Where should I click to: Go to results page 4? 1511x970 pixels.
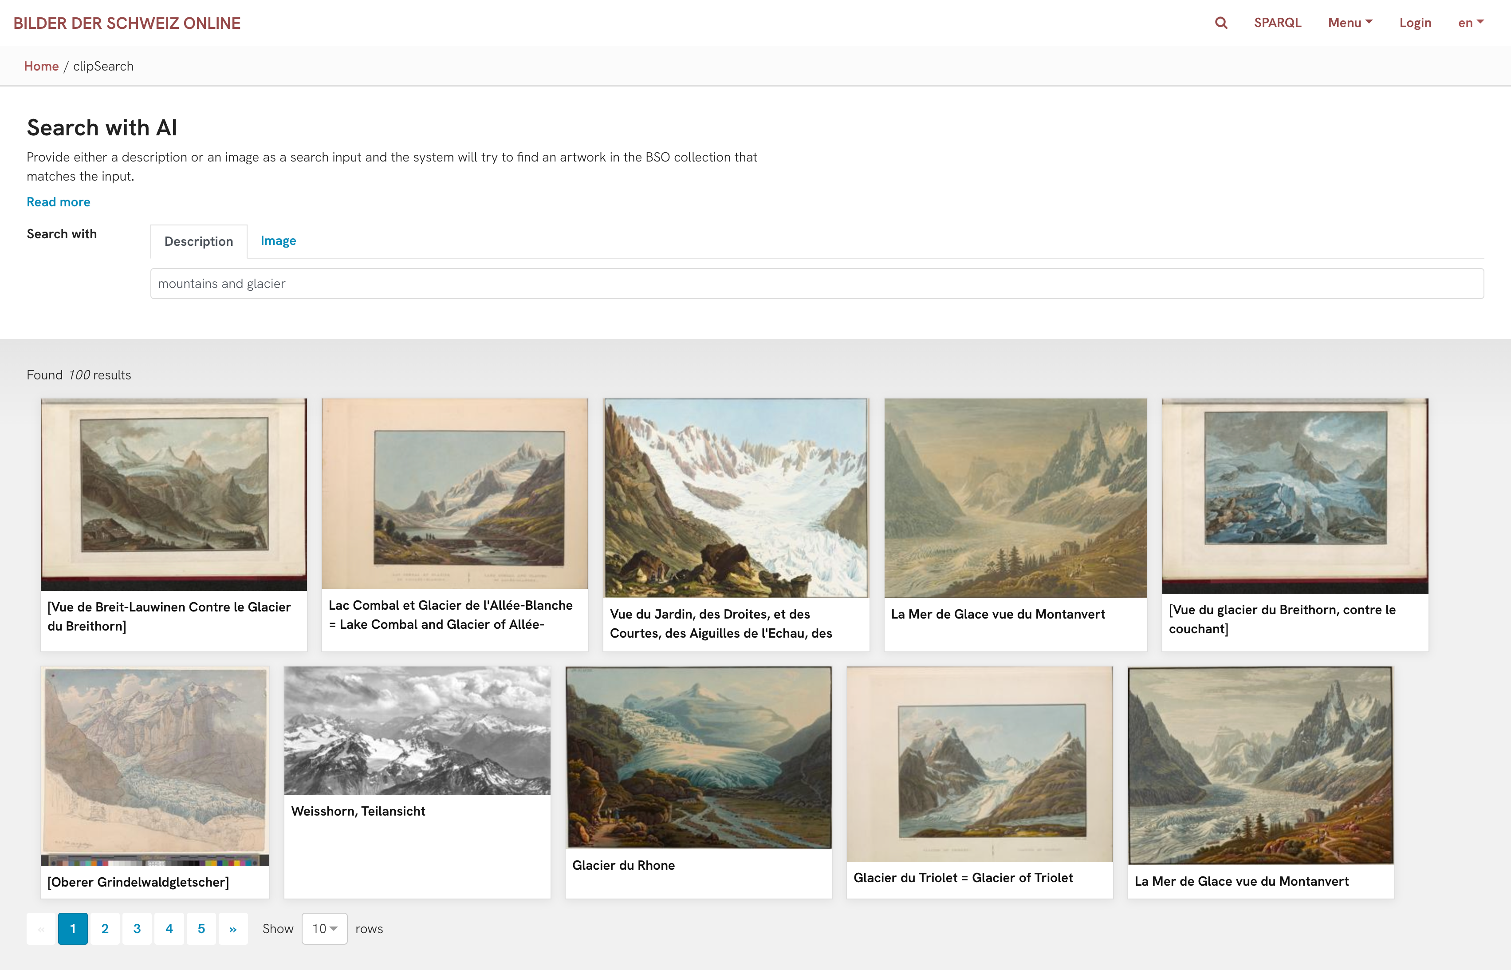[169, 928]
